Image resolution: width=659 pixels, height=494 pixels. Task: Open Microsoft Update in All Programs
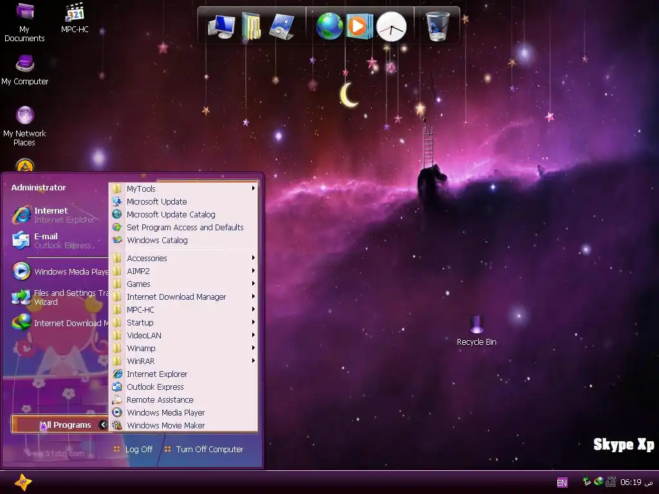[183, 201]
